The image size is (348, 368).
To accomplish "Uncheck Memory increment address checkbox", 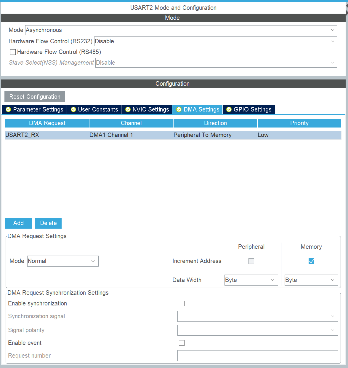I will [x=311, y=261].
